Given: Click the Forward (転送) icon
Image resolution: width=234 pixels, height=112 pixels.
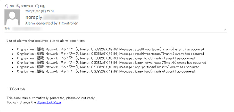Looking at the screenshot, I should pyautogui.click(x=37, y=6).
